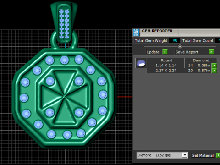Select the 1.14 X 1.14 size cell
This screenshot has width=220, height=165.
click(166, 66)
